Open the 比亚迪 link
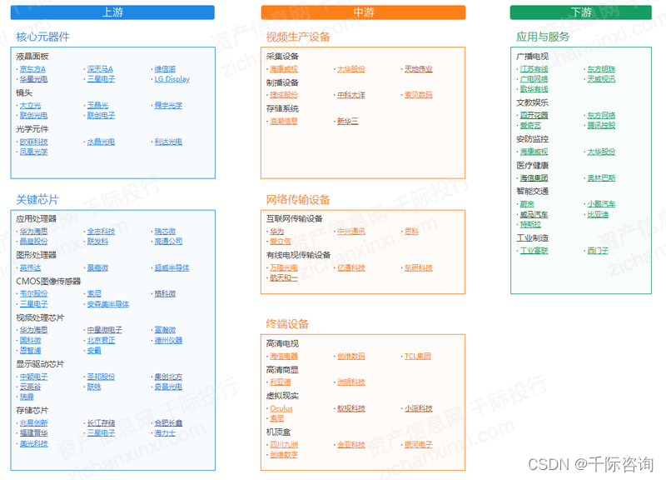 pos(598,215)
